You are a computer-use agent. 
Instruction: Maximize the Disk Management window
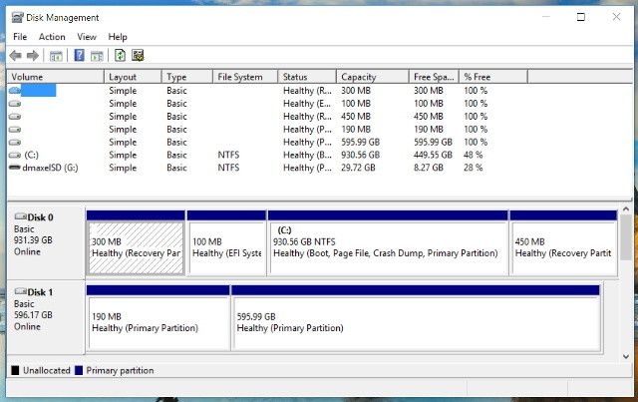[581, 17]
